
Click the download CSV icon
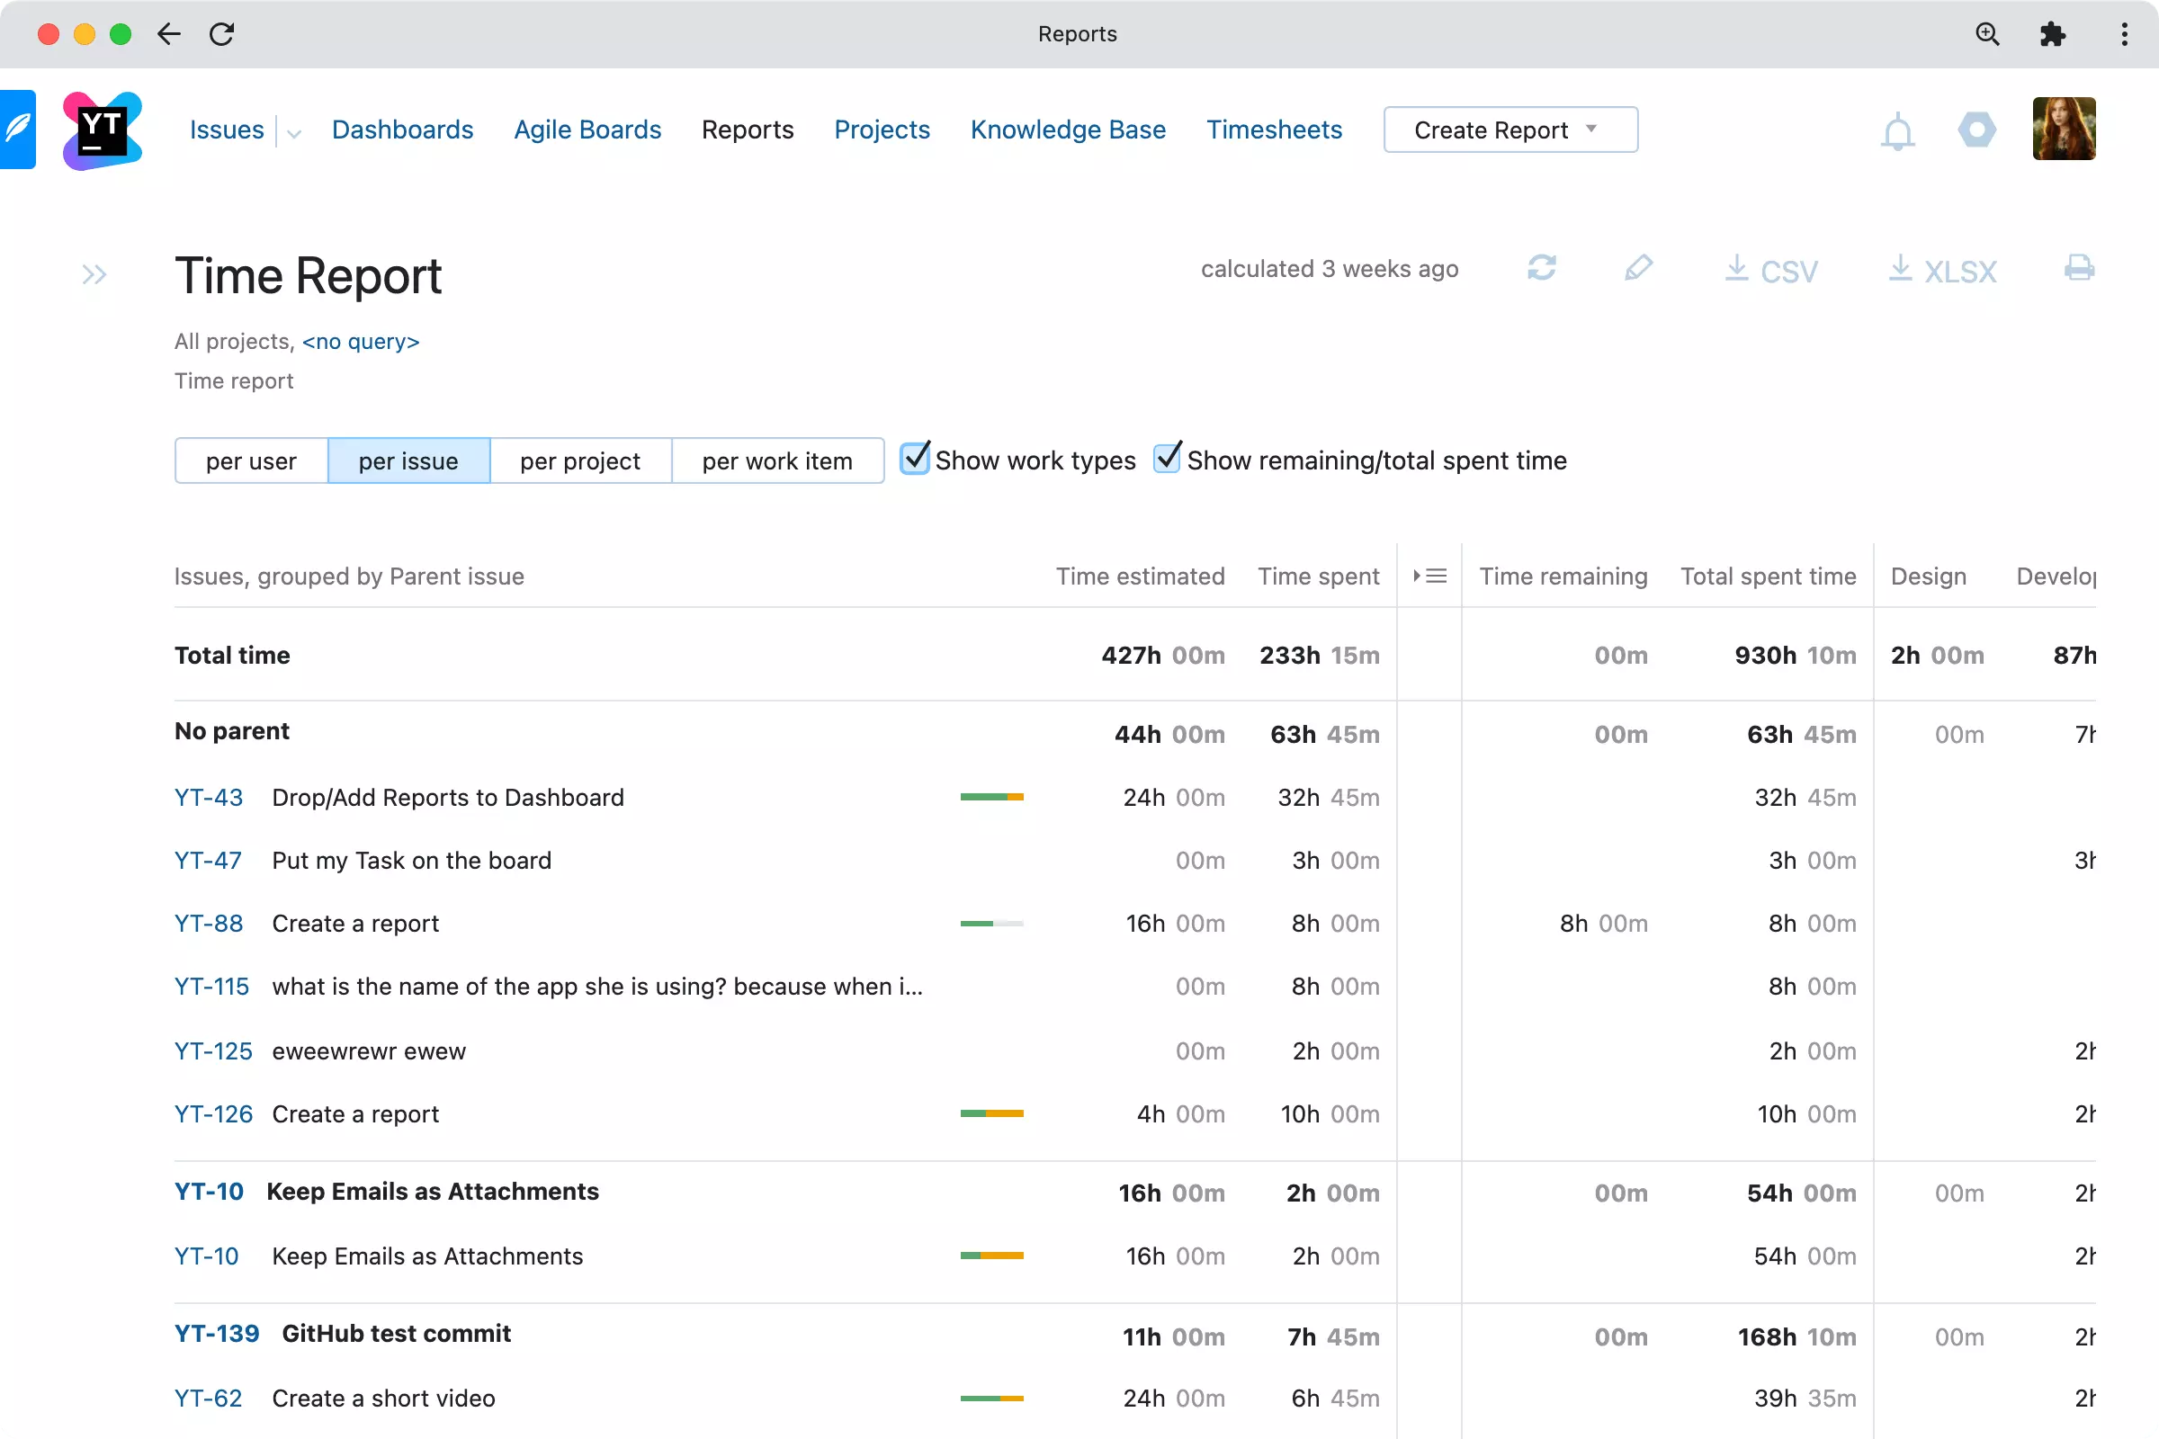tap(1767, 268)
